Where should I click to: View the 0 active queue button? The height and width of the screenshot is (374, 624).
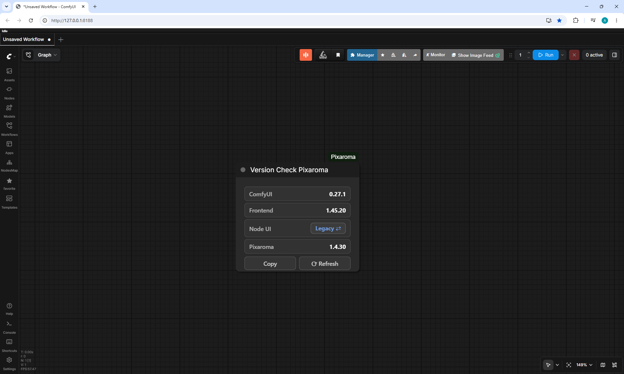594,55
